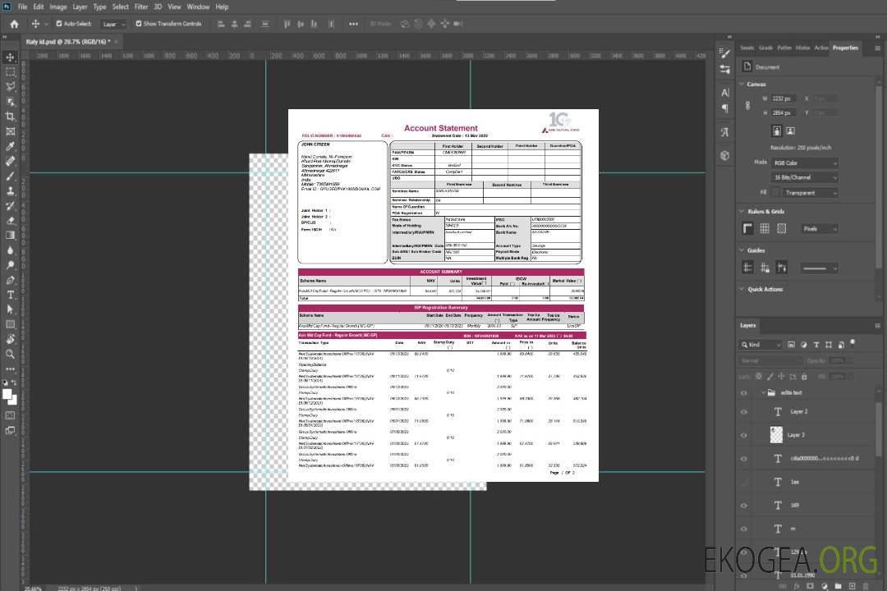This screenshot has height=591, width=887.
Task: Click the create new layer icon
Action: (852, 586)
